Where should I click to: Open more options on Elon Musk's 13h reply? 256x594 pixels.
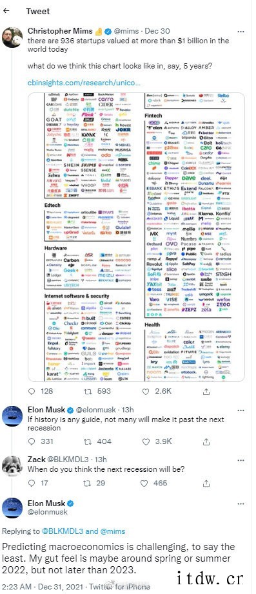(241, 410)
